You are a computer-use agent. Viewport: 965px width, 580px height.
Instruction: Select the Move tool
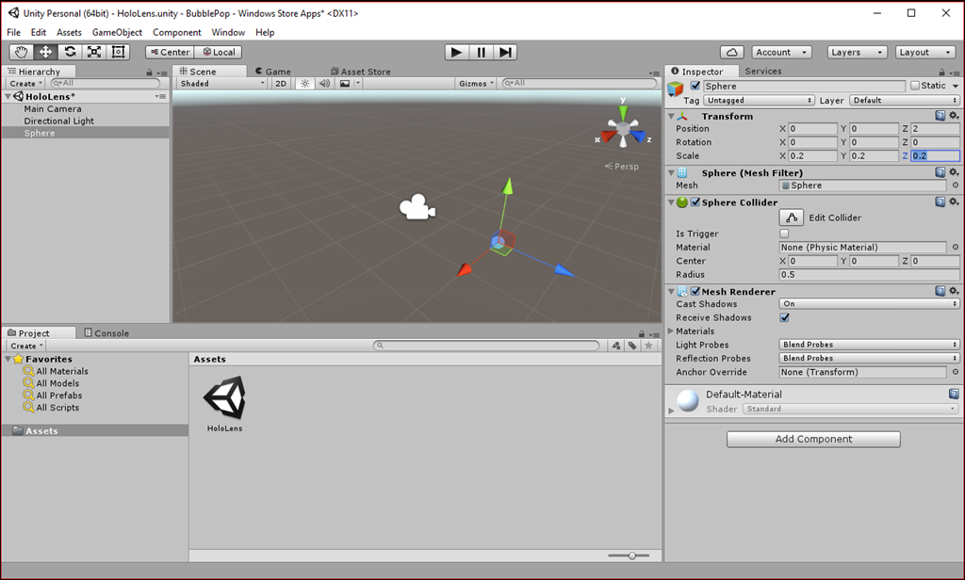[x=45, y=53]
